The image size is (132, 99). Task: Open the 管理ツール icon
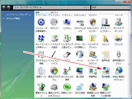(x=41, y=71)
